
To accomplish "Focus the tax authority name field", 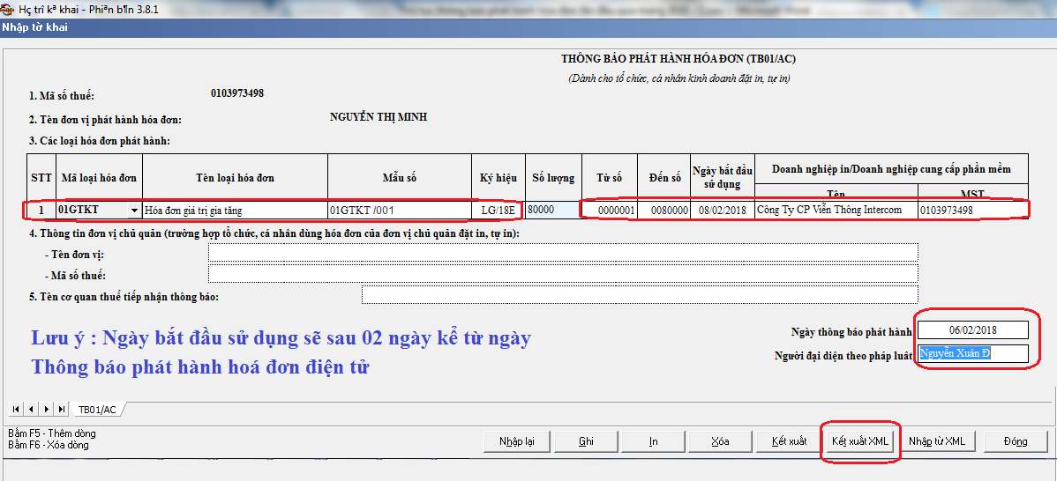I will [x=640, y=294].
